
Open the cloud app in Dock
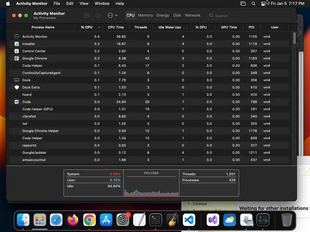click(229, 220)
